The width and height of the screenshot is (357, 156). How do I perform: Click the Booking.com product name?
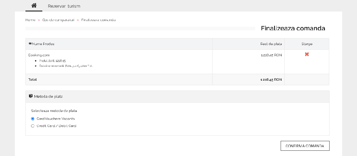tap(39, 55)
